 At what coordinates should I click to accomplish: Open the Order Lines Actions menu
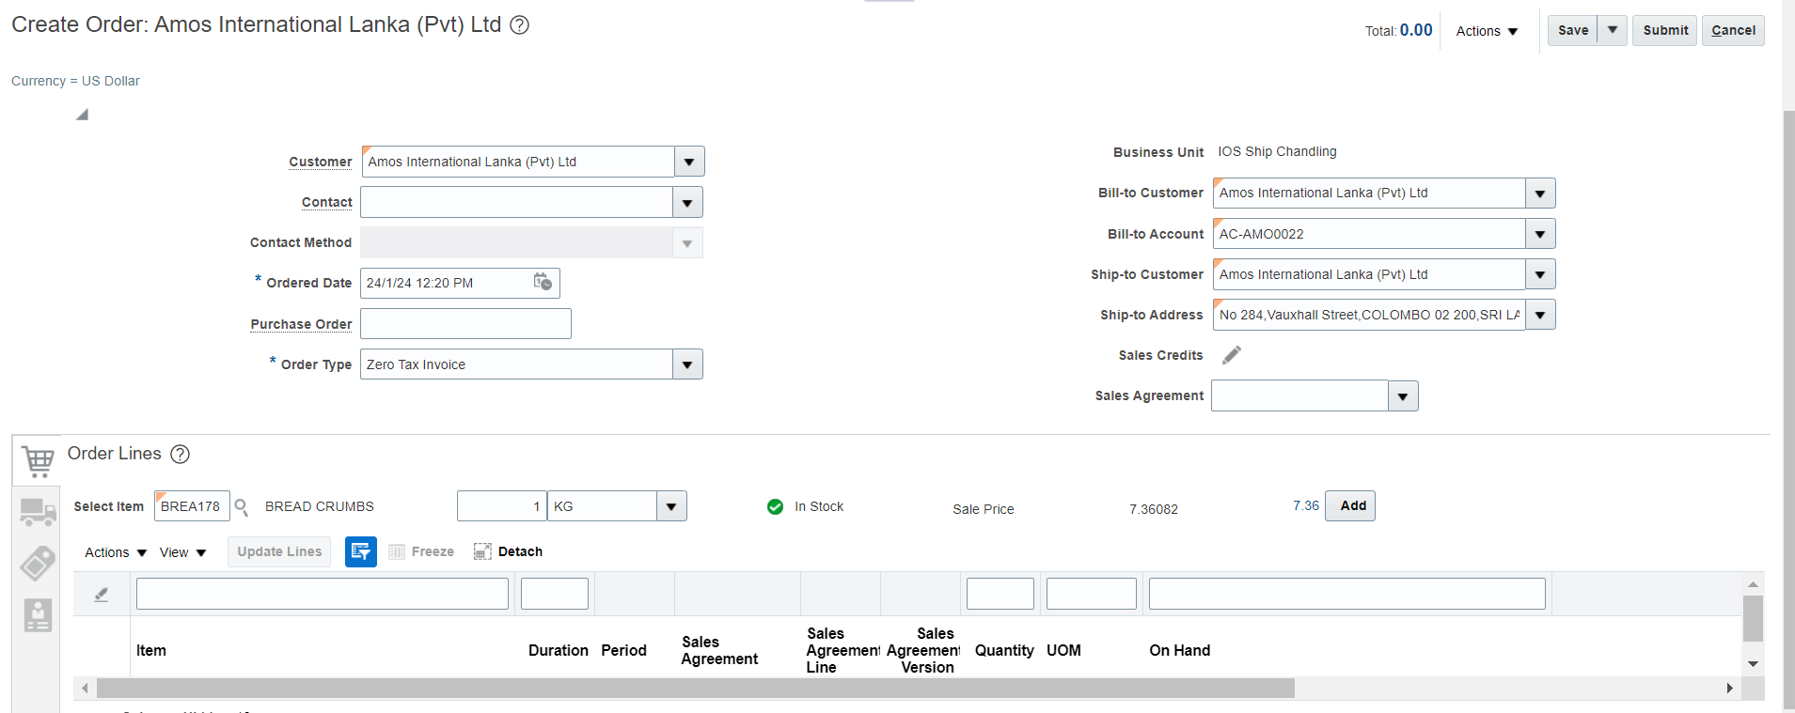pos(116,552)
